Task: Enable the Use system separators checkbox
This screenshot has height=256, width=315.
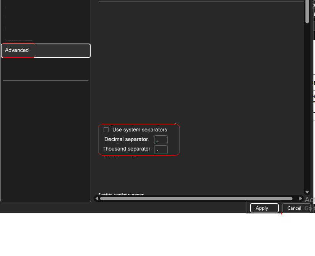Action: click(x=106, y=130)
